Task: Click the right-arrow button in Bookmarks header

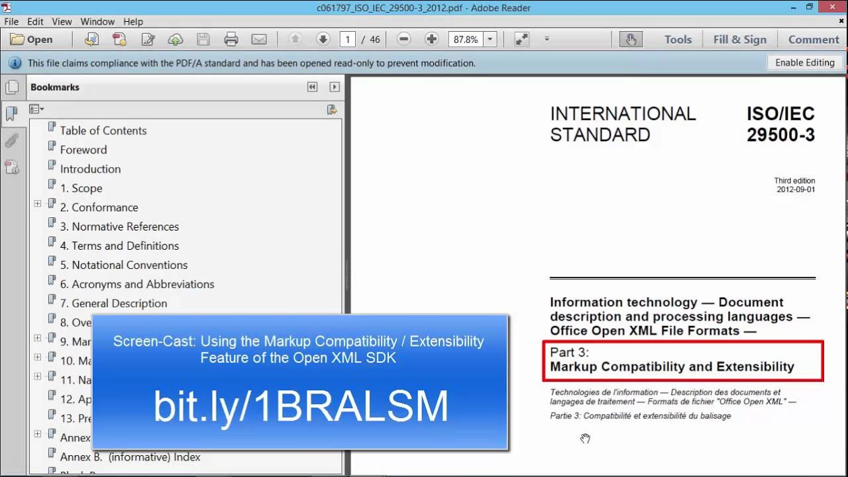Action: [x=335, y=87]
